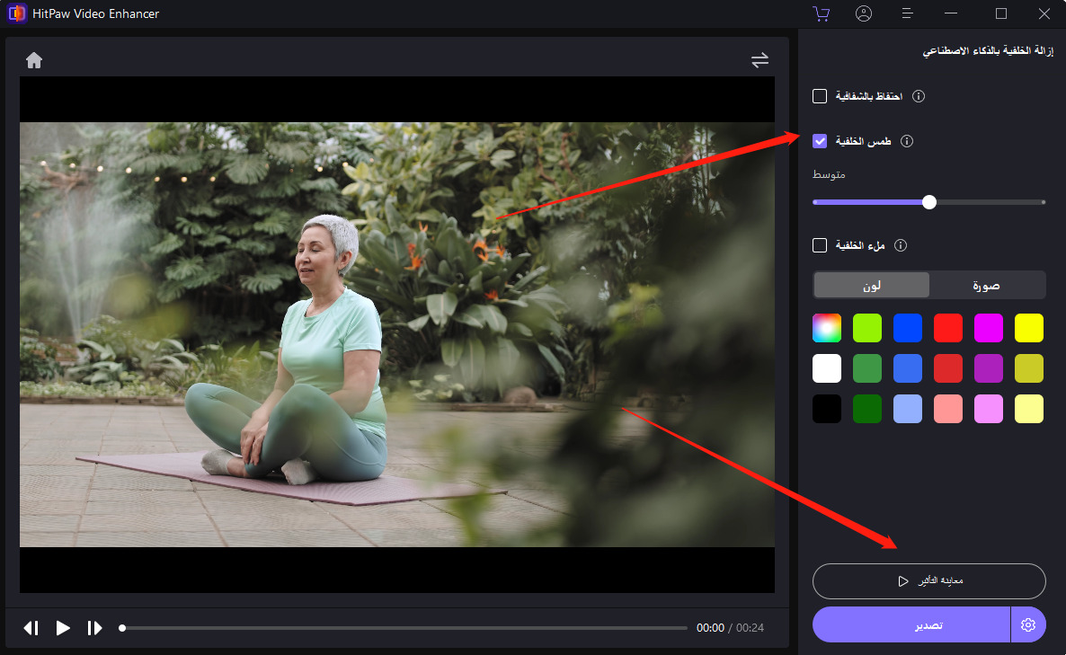Uncheck the طمس الخلفية checkbox
Screen dimensions: 1066x655
click(820, 141)
